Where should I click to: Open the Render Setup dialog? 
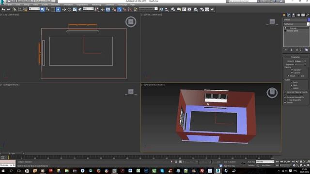[201, 9]
